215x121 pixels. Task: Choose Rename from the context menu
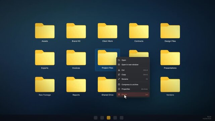133,79
